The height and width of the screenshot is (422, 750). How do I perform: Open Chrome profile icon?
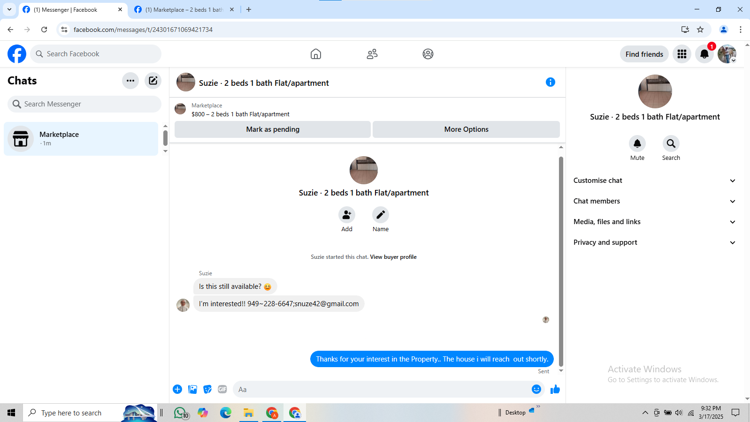724,30
